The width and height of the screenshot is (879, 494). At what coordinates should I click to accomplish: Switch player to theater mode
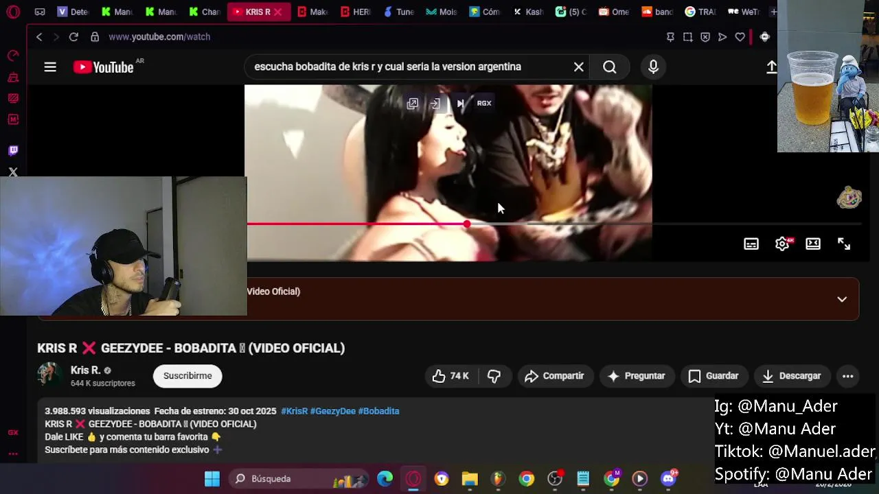[x=813, y=244]
